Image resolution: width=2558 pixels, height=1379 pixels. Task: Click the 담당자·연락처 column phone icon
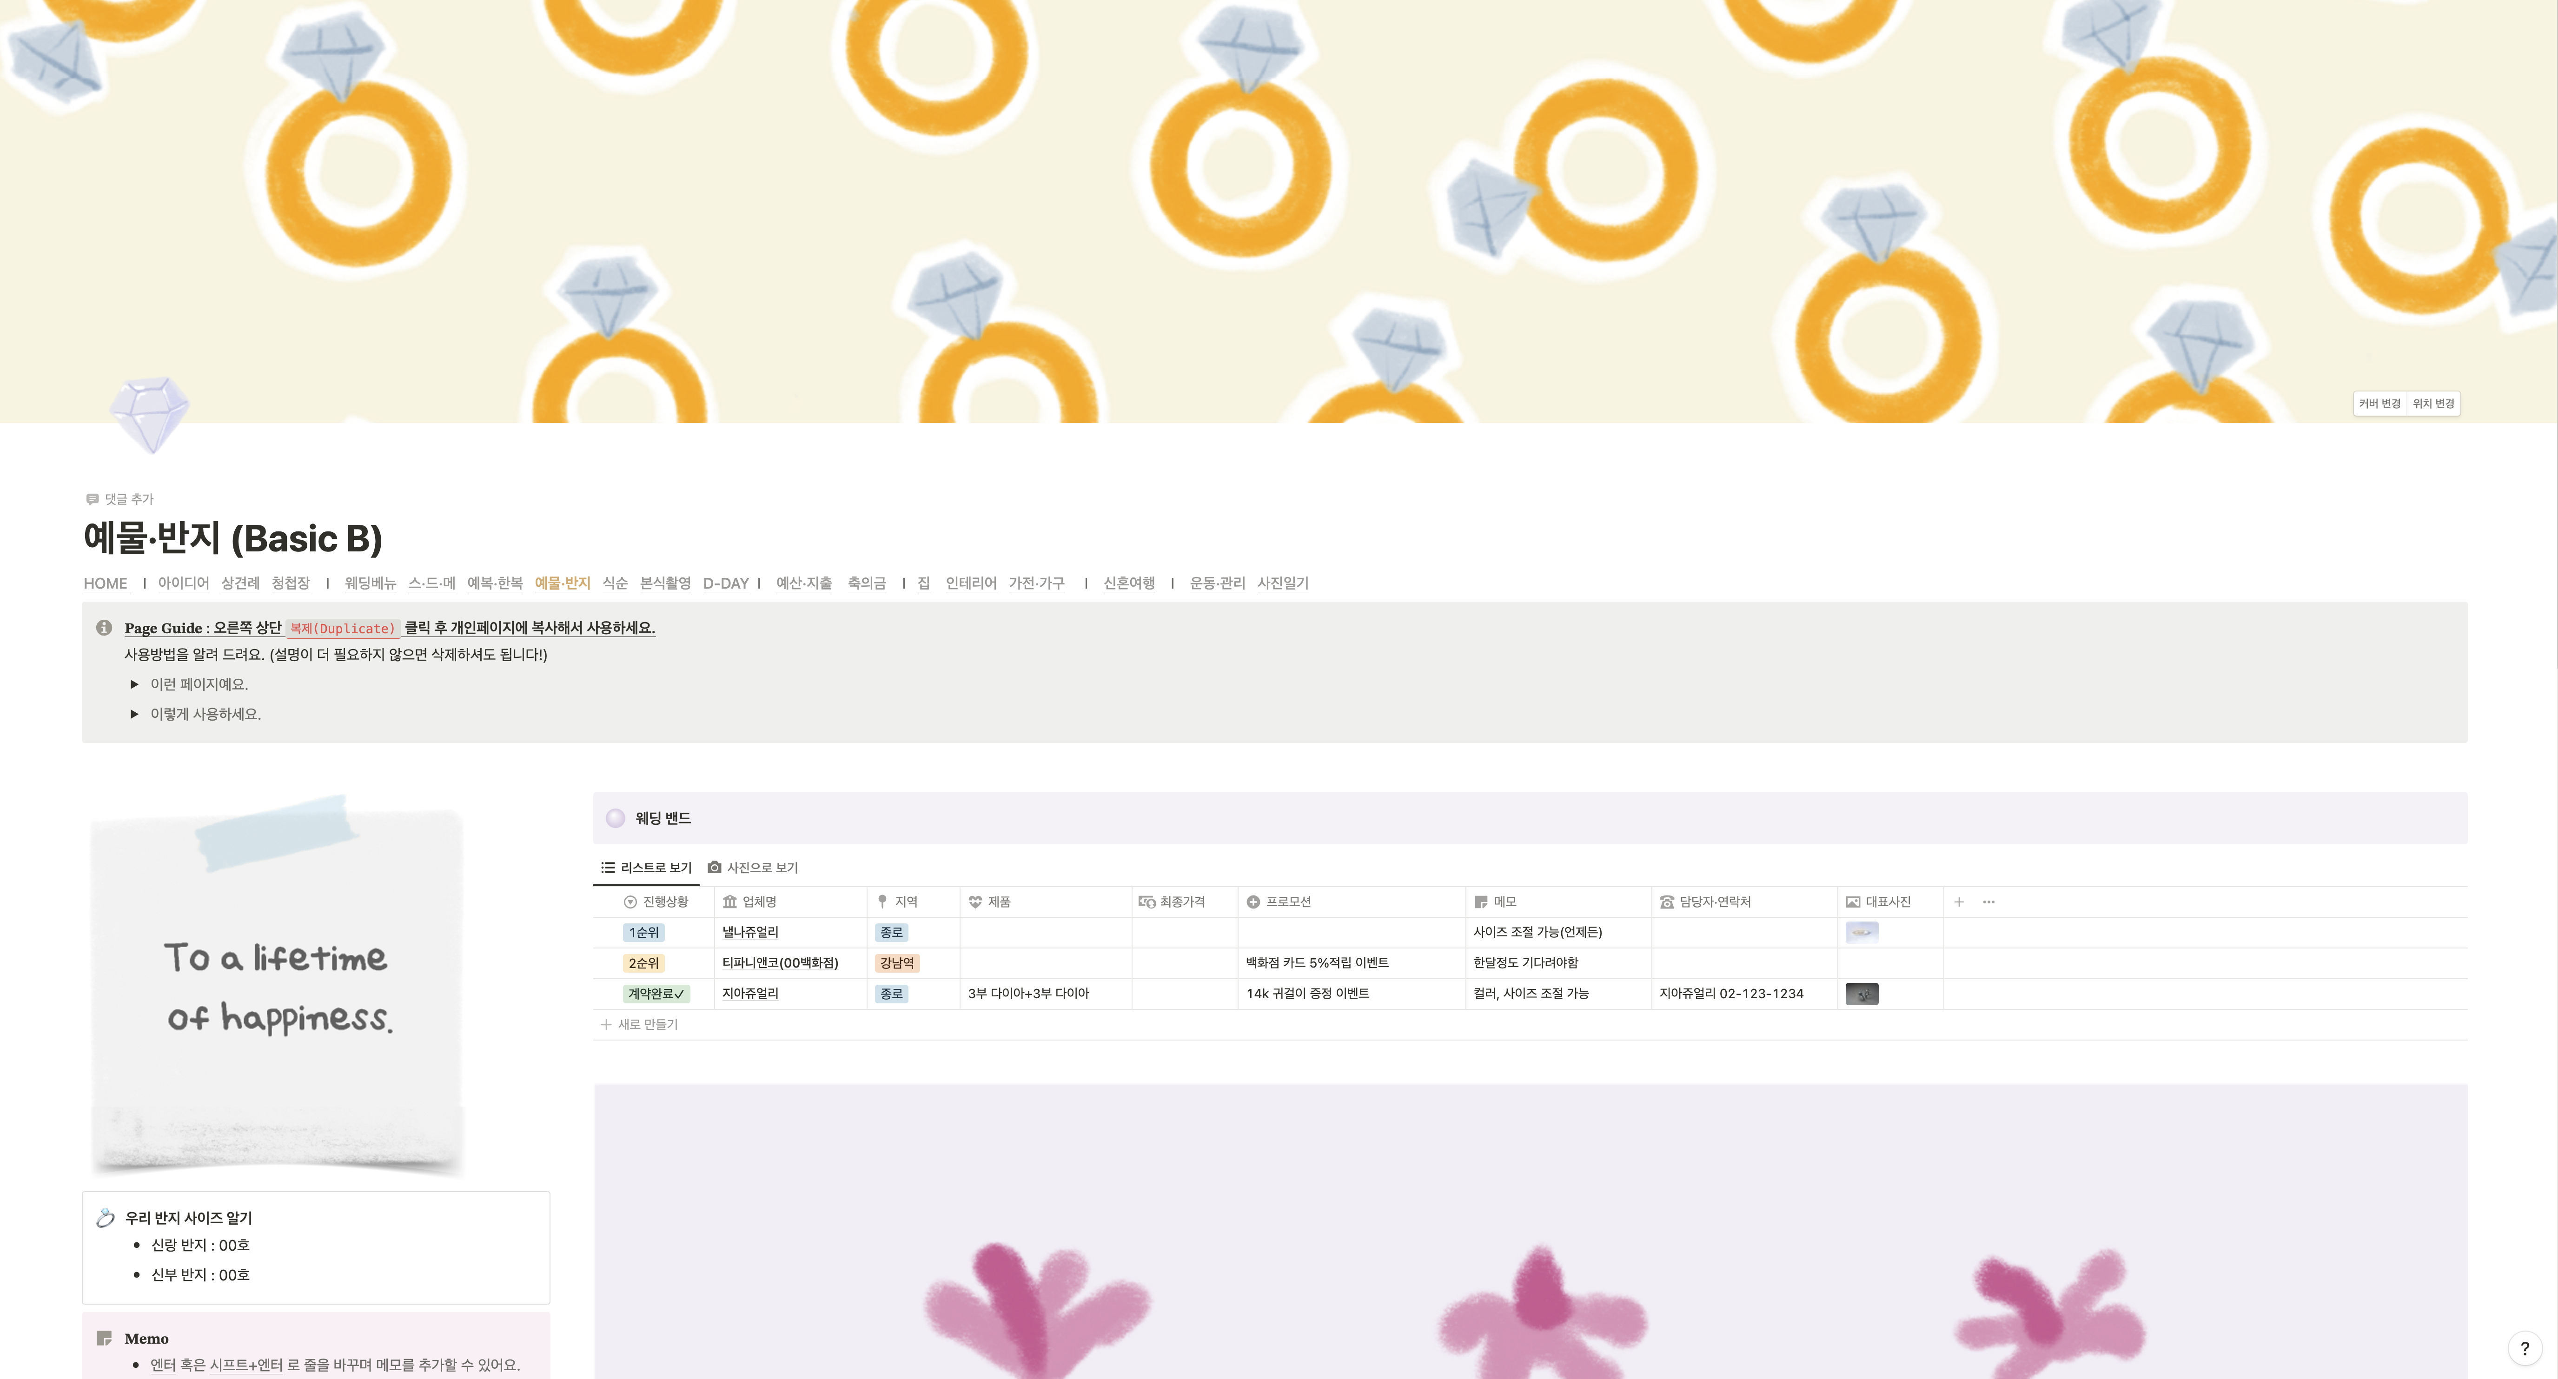[x=1667, y=902]
